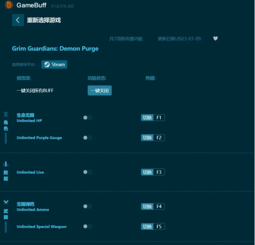Edit the F5 hotkey field

click(159, 227)
